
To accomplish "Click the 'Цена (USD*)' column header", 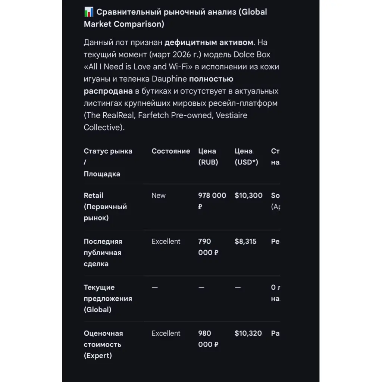I will coord(246,157).
